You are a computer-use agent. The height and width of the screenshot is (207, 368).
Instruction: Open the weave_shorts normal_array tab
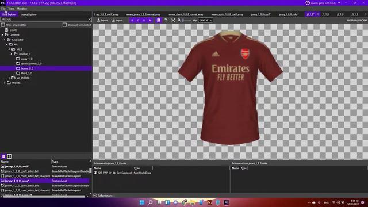point(186,14)
